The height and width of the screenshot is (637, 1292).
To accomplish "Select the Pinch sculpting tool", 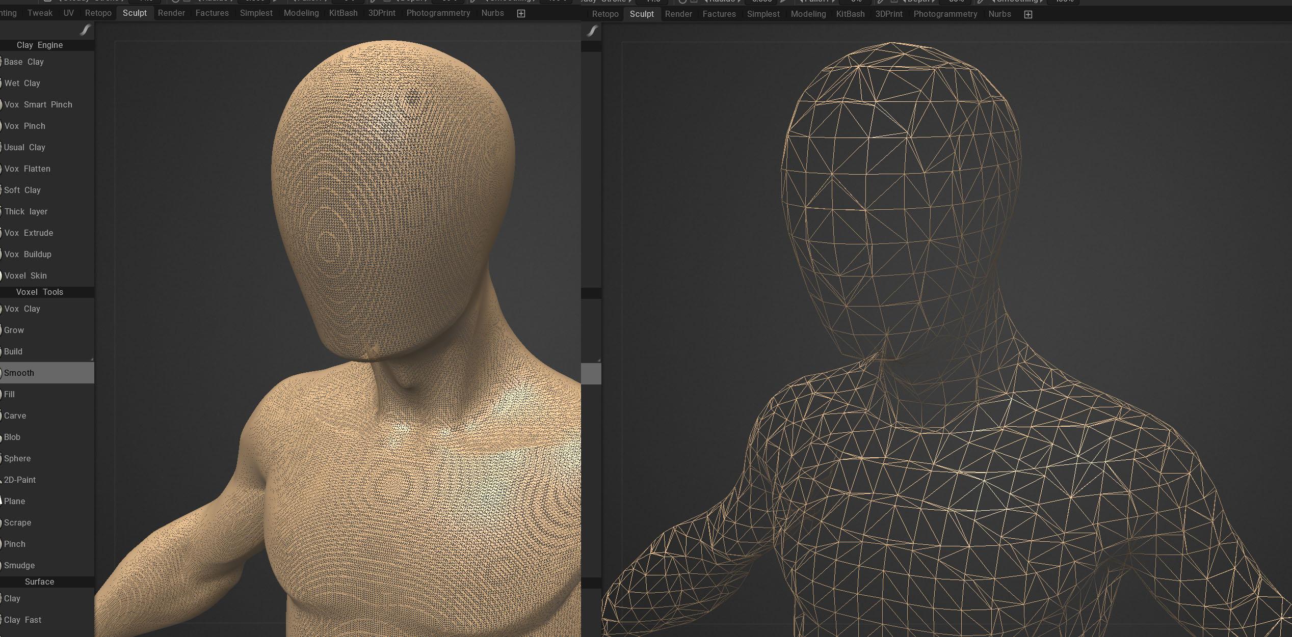I will pyautogui.click(x=15, y=544).
